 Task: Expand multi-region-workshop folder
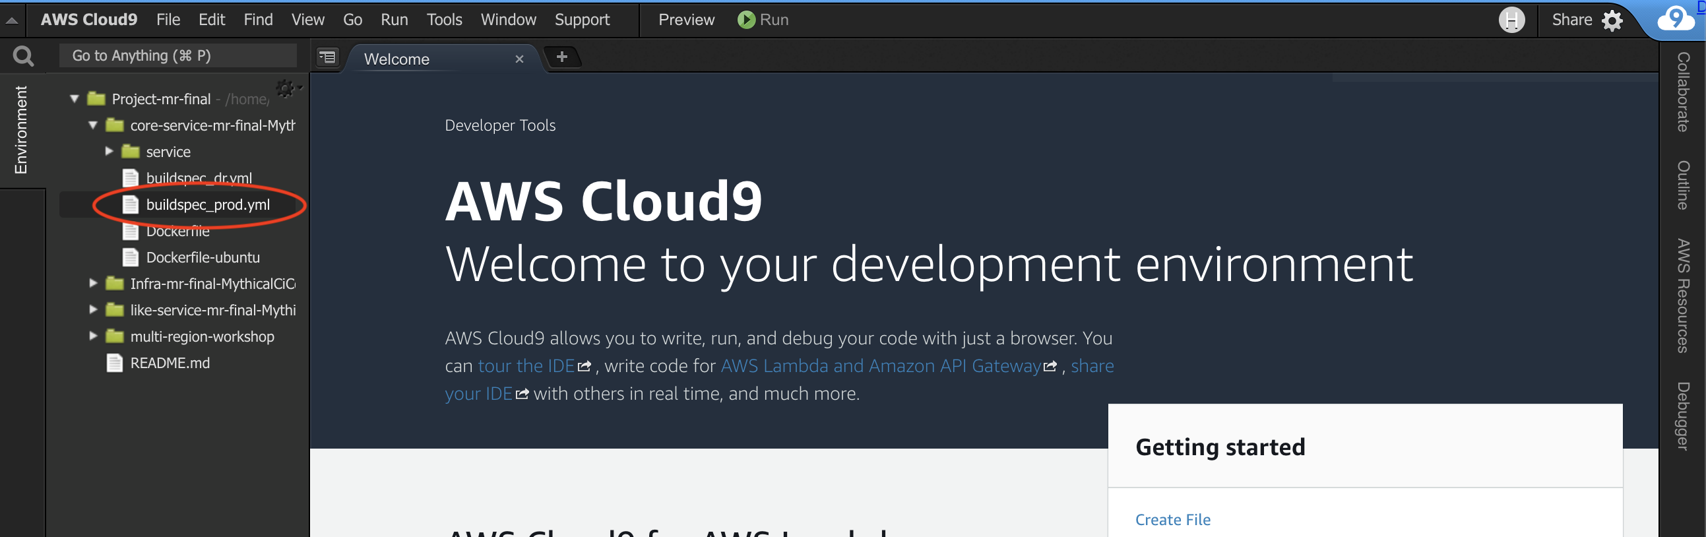93,336
